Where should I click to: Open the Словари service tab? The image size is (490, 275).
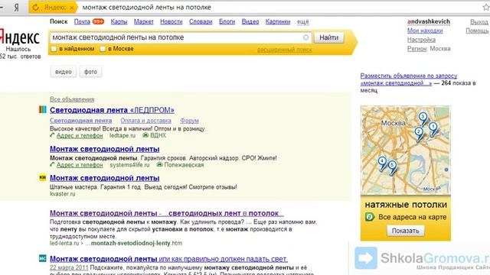pyautogui.click(x=201, y=21)
